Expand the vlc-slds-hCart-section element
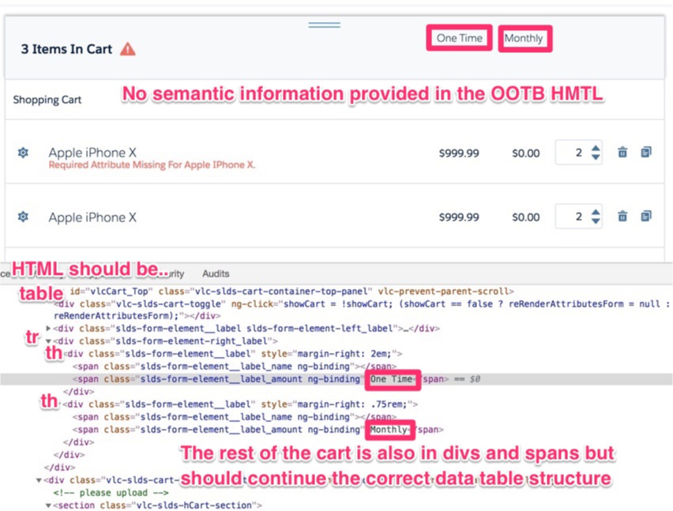This screenshot has width=673, height=511. [50, 505]
